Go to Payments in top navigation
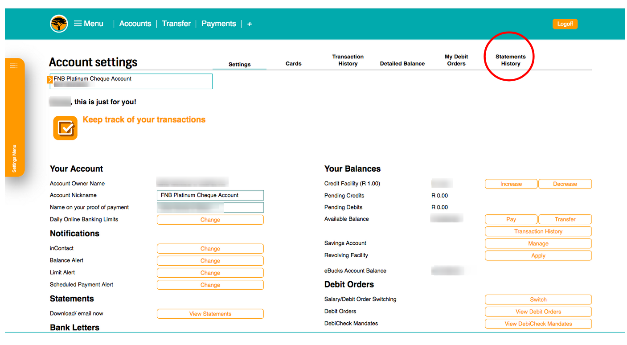 218,24
